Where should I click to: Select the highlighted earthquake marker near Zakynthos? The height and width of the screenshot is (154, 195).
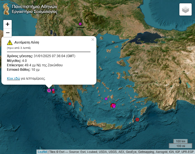[49, 90]
